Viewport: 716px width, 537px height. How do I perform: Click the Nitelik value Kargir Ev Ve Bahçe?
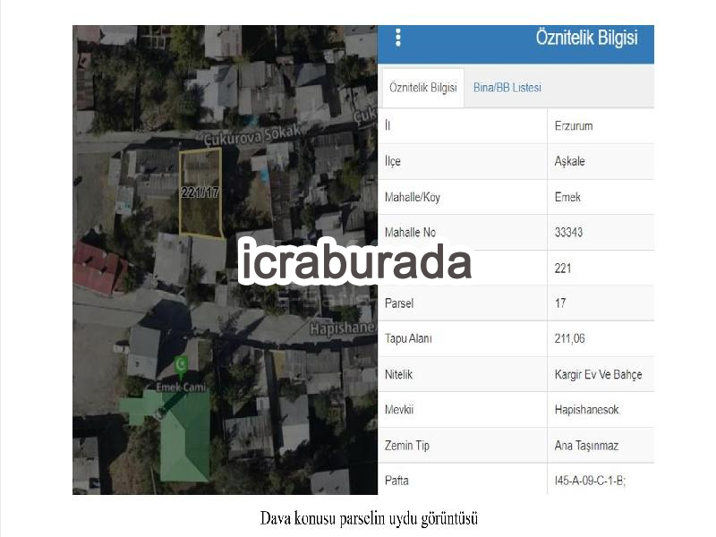coord(598,374)
